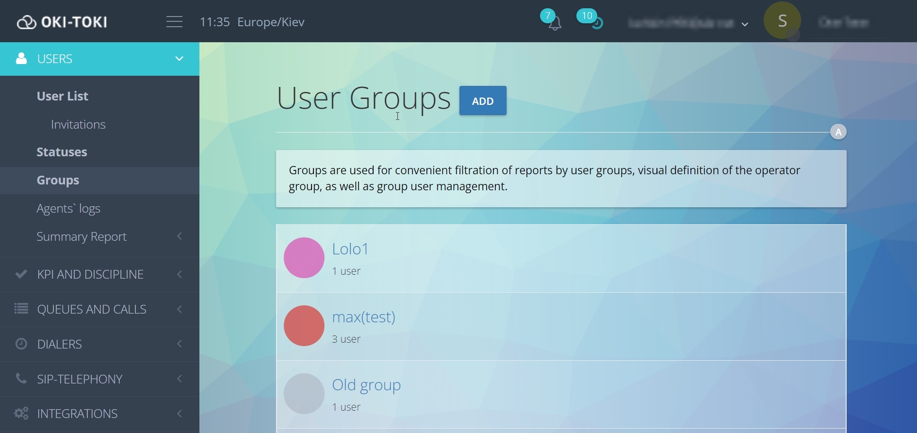Viewport: 917px width, 433px height.
Task: Toggle the hamburger sidebar menu
Action: [x=174, y=22]
